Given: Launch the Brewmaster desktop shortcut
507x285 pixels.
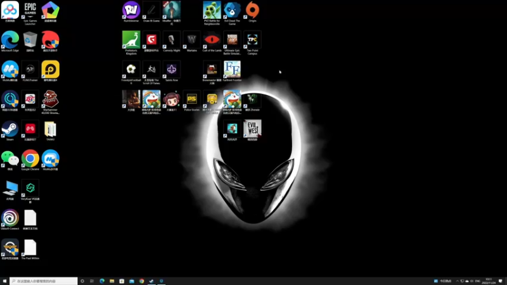Looking at the screenshot, I should coord(212,72).
